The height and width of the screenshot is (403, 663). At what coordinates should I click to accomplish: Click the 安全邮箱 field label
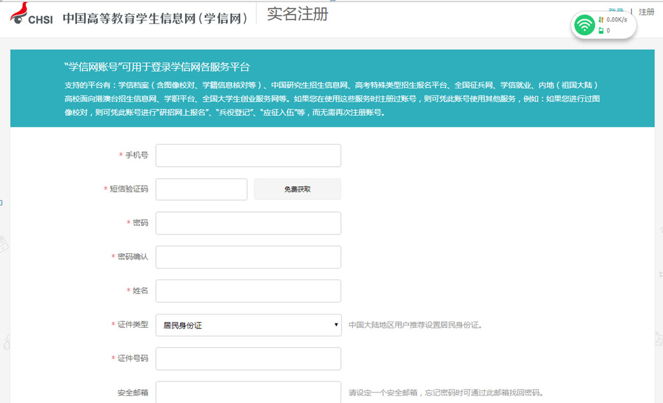pos(133,392)
